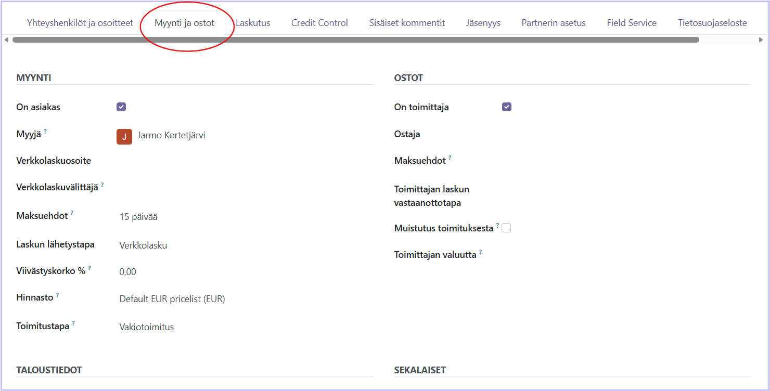This screenshot has height=391, width=770.
Task: Open the sales Maksuehdot 15 päivää dropdown
Action: (x=138, y=217)
